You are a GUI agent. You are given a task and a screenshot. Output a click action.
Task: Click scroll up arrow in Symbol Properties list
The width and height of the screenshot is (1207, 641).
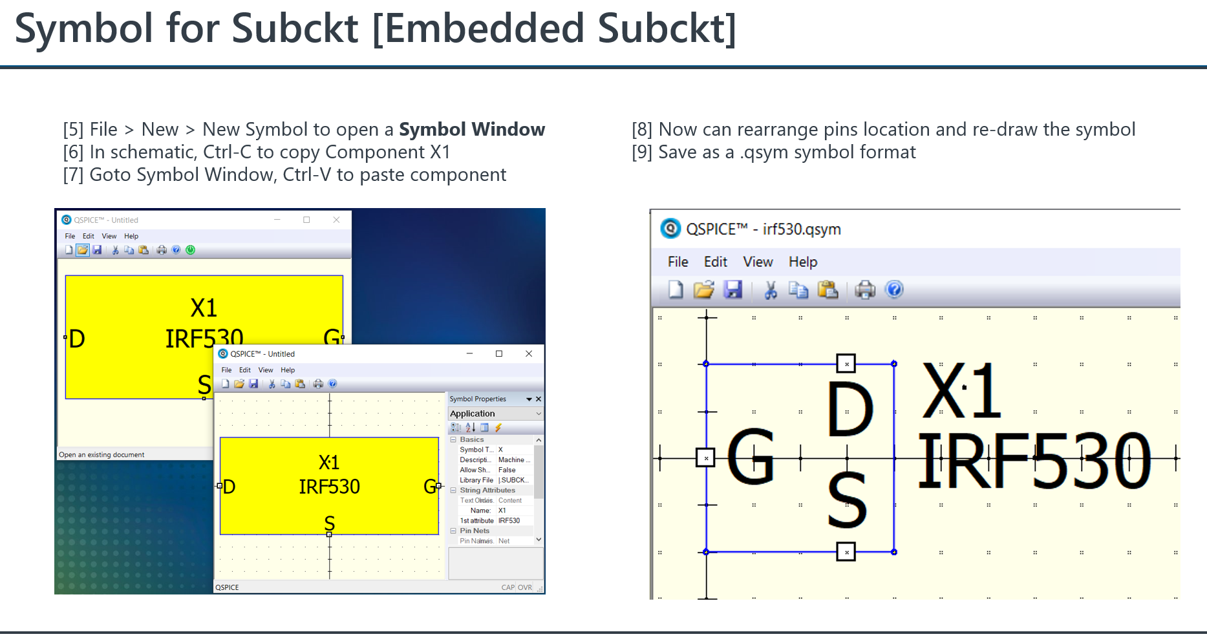pos(539,440)
